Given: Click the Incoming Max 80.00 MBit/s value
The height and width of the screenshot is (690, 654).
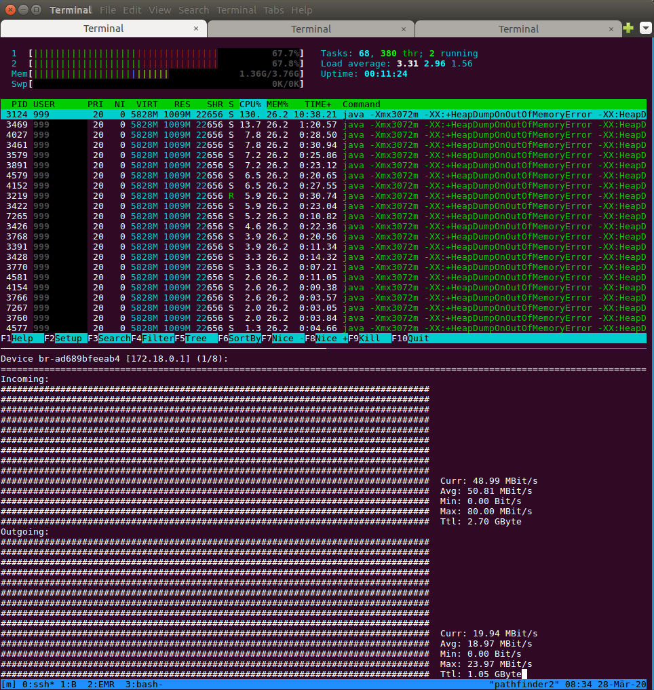Looking at the screenshot, I should point(500,512).
